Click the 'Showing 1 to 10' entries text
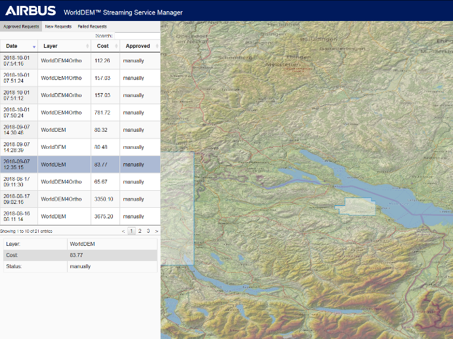 click(x=26, y=231)
